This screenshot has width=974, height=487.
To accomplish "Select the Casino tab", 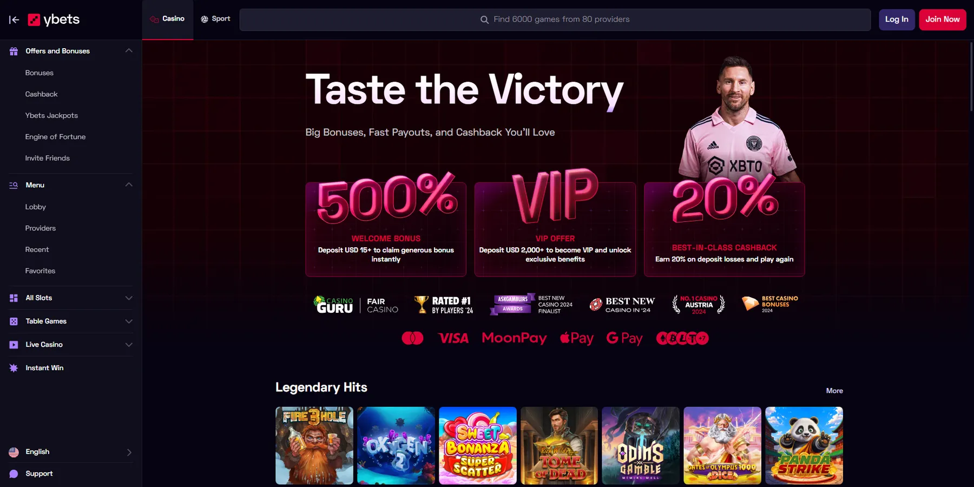I will coord(168,19).
